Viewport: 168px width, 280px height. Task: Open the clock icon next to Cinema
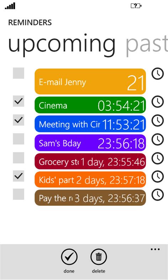[158, 102]
